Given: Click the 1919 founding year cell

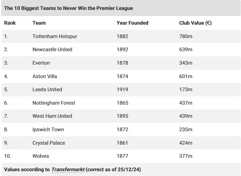Looking at the screenshot, I should click(x=122, y=90).
